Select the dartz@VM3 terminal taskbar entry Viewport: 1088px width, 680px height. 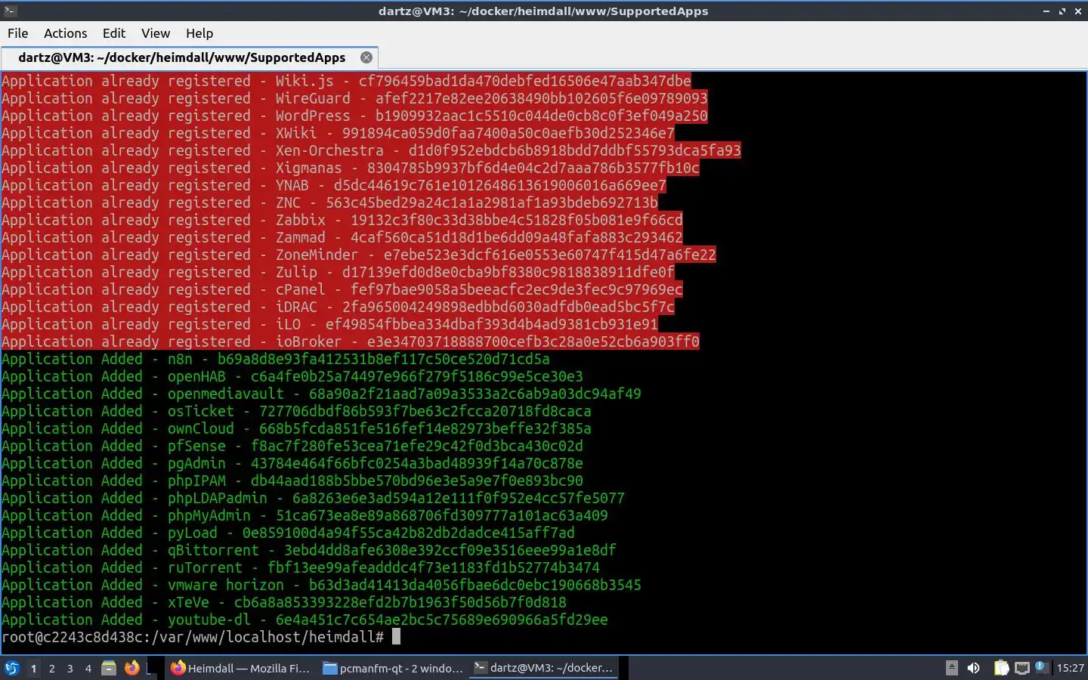click(x=544, y=668)
